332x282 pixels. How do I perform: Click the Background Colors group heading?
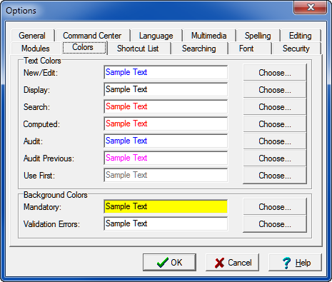click(x=56, y=195)
